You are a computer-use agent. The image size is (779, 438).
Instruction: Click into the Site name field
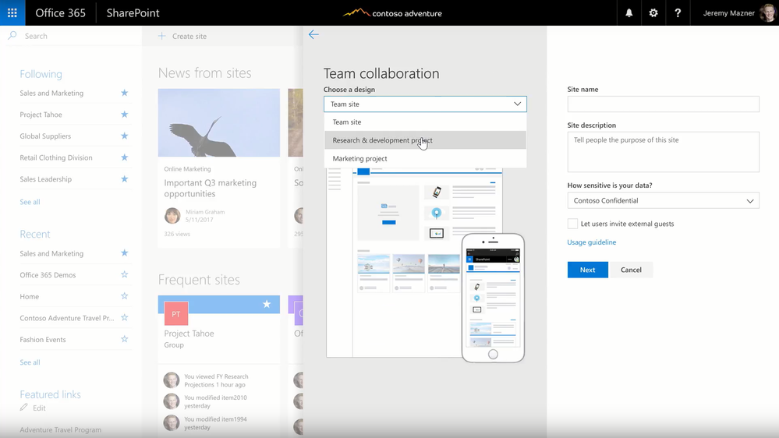(x=664, y=104)
